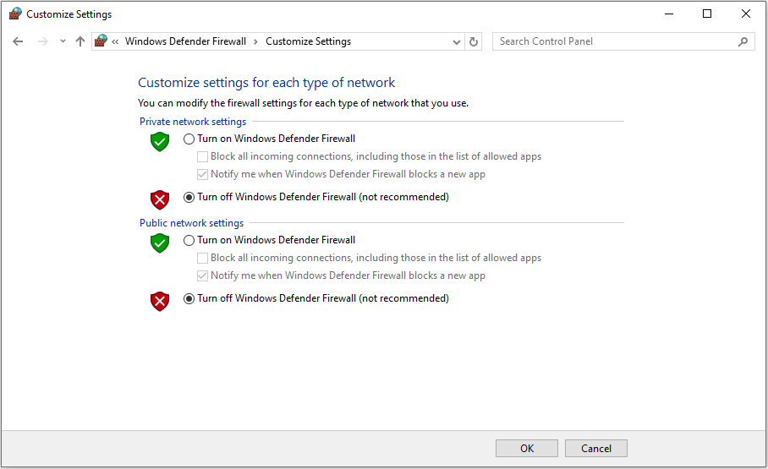Image resolution: width=768 pixels, height=469 pixels.
Task: Click the search magnifier icon
Action: [x=743, y=41]
